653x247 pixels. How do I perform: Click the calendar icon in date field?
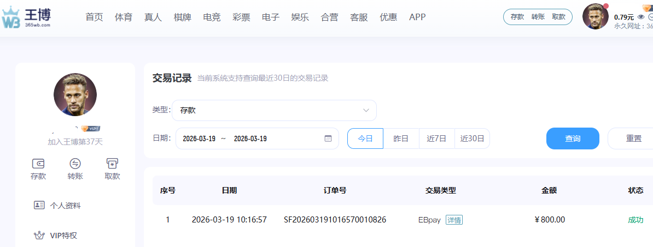pyautogui.click(x=328, y=138)
